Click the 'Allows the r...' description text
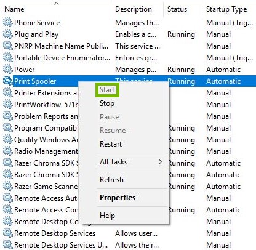 137,245
